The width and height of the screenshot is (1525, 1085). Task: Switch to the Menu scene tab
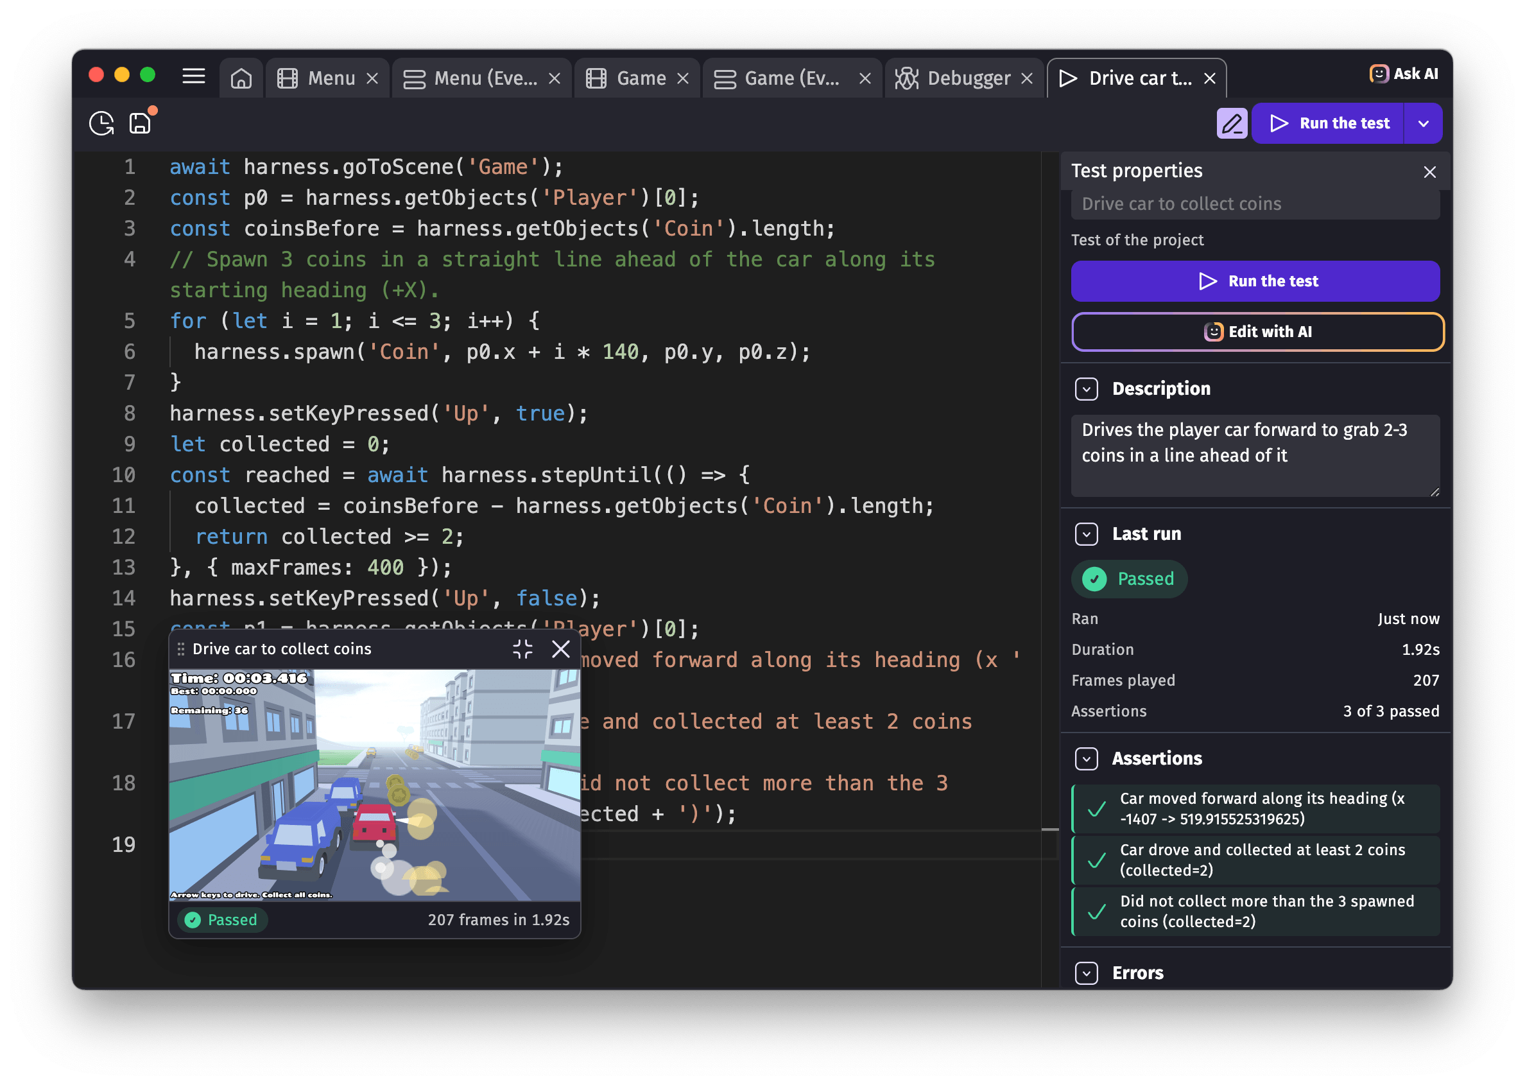tap(327, 78)
